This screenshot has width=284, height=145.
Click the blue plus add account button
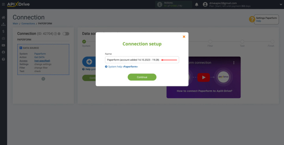point(89,62)
